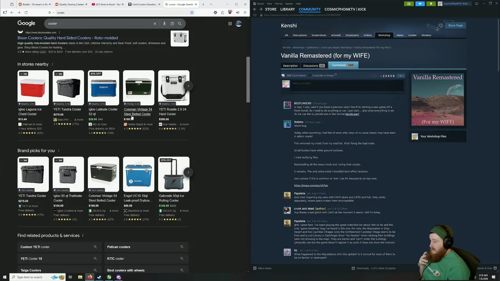Reload the browser page
The height and width of the screenshot is (281, 500).
26,12
